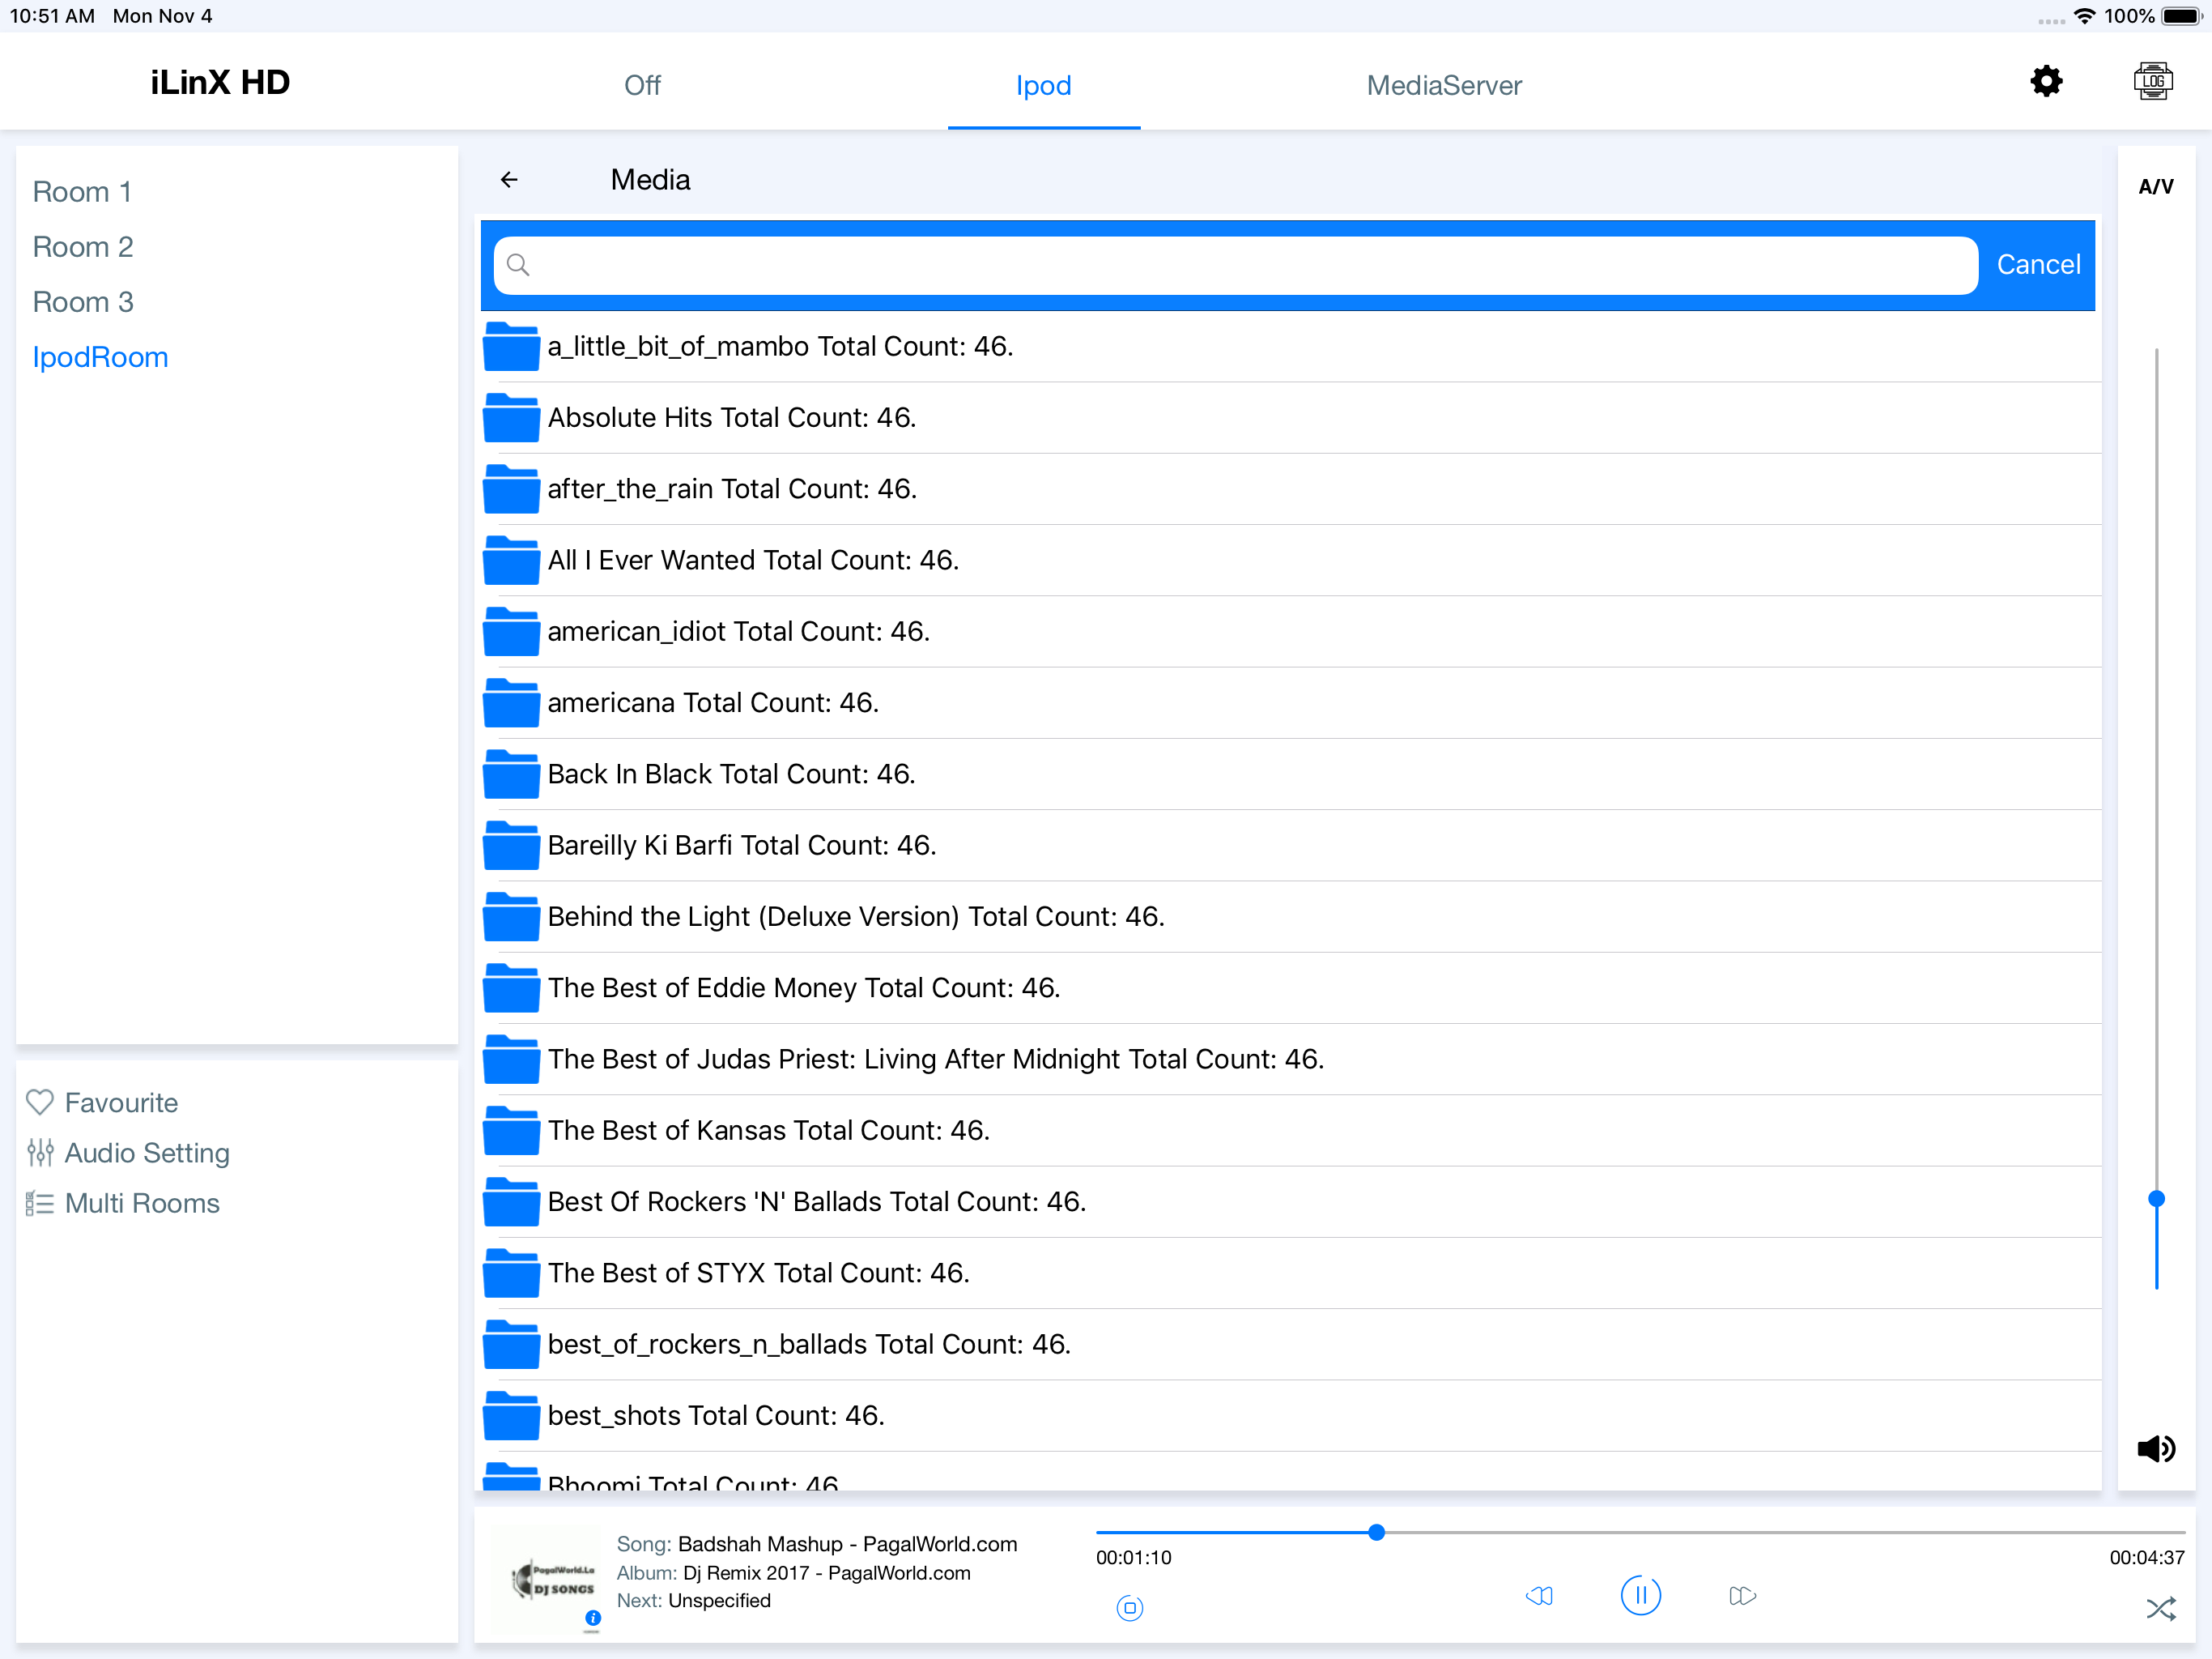This screenshot has height=1659, width=2212.
Task: Switch to the Off source tab
Action: (x=642, y=85)
